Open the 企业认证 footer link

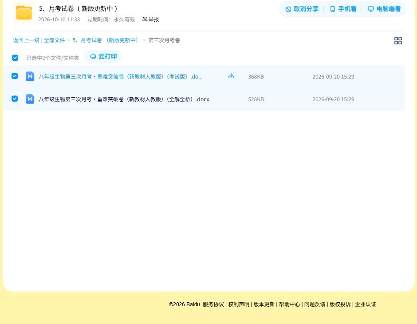click(x=366, y=304)
